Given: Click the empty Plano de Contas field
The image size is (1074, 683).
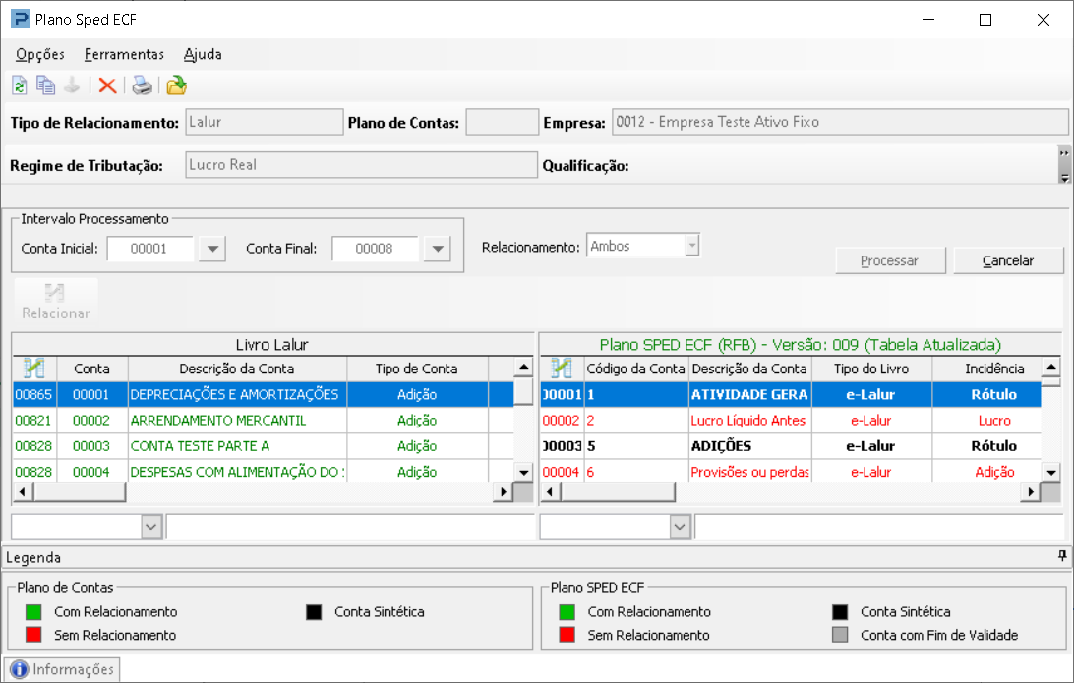Looking at the screenshot, I should 502,122.
